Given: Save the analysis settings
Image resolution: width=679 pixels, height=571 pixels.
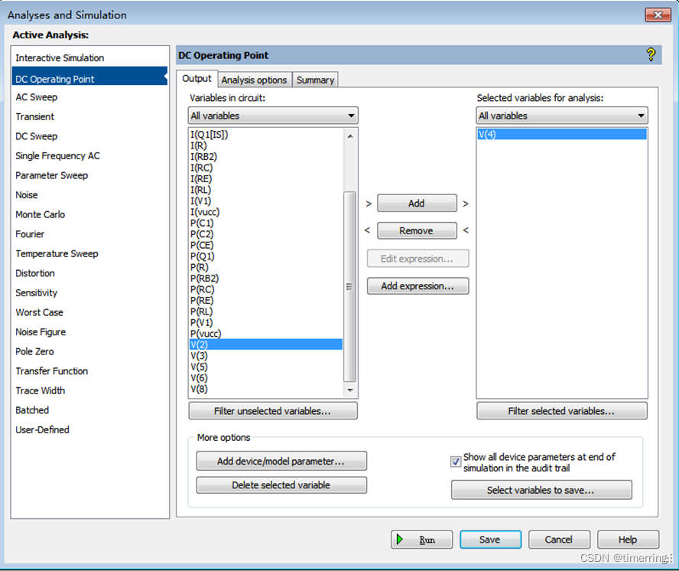Looking at the screenshot, I should [x=490, y=540].
